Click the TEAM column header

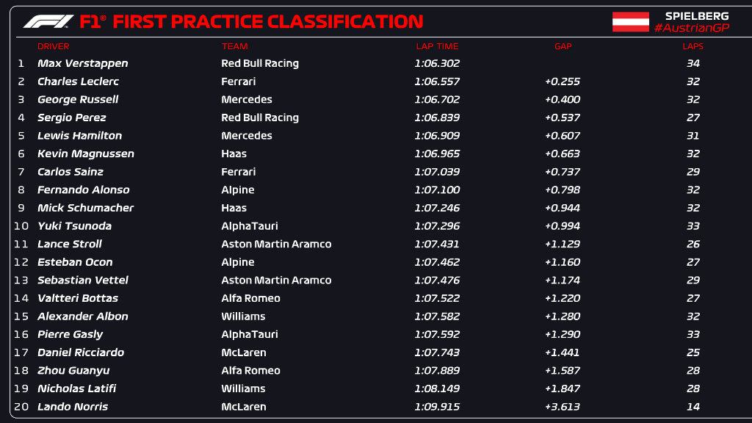click(x=235, y=46)
